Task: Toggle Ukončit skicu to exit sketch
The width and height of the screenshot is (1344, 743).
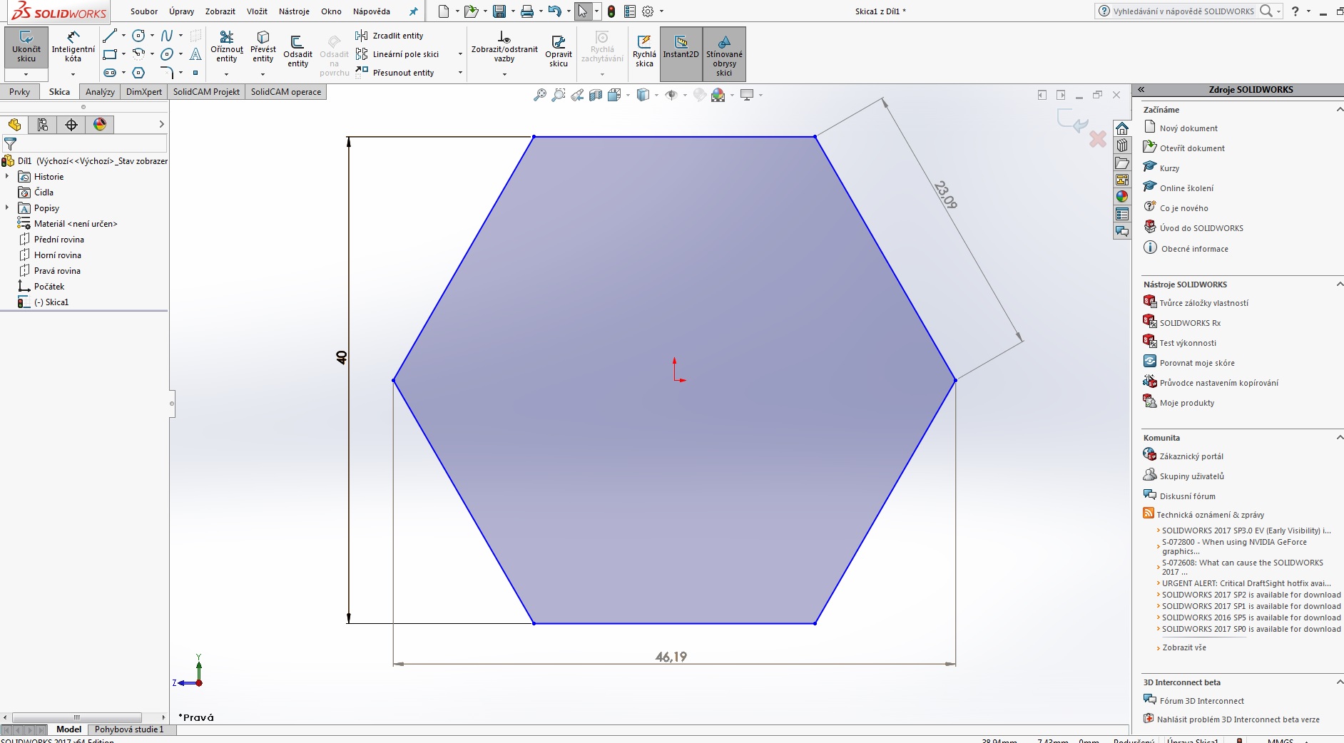Action: pos(26,47)
